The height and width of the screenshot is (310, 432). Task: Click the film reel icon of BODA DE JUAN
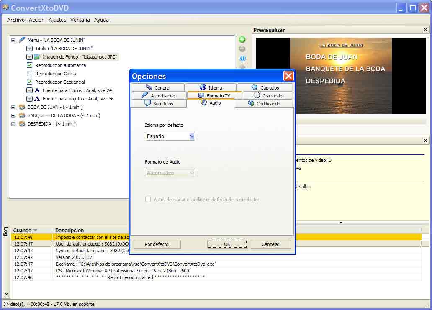pos(22,107)
